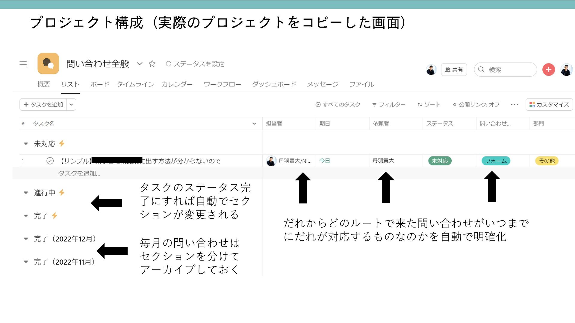Click the lightning rule icon next to 進行中
The height and width of the screenshot is (323, 575).
(62, 193)
